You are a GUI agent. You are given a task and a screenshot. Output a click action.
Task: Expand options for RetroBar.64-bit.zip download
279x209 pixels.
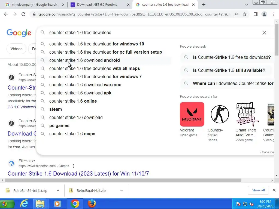click(x=121, y=190)
